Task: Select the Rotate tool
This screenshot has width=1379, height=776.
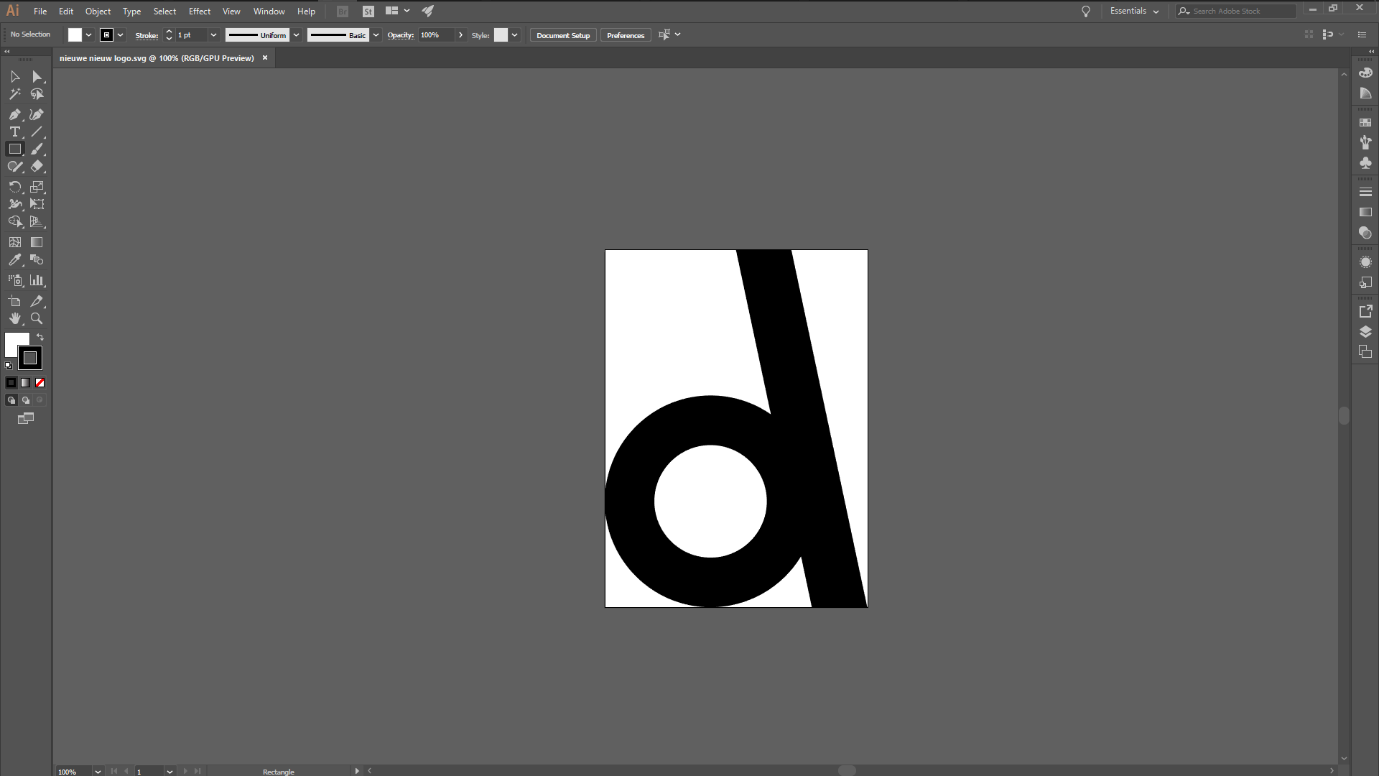Action: (x=14, y=187)
